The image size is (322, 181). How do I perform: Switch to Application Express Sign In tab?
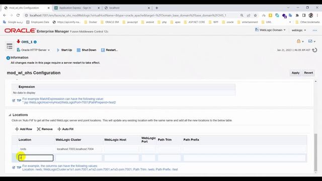point(75,8)
